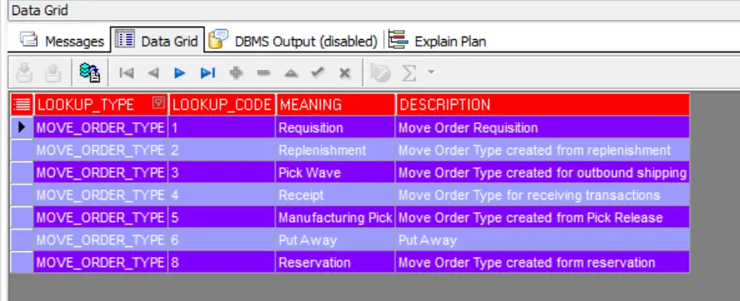Viewport: 740px width, 301px height.
Task: Click 'Move Order Type created from replenishment'
Action: [543, 150]
